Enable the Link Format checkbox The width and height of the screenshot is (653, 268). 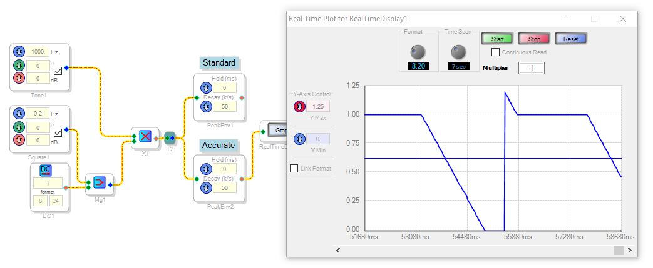coord(294,168)
